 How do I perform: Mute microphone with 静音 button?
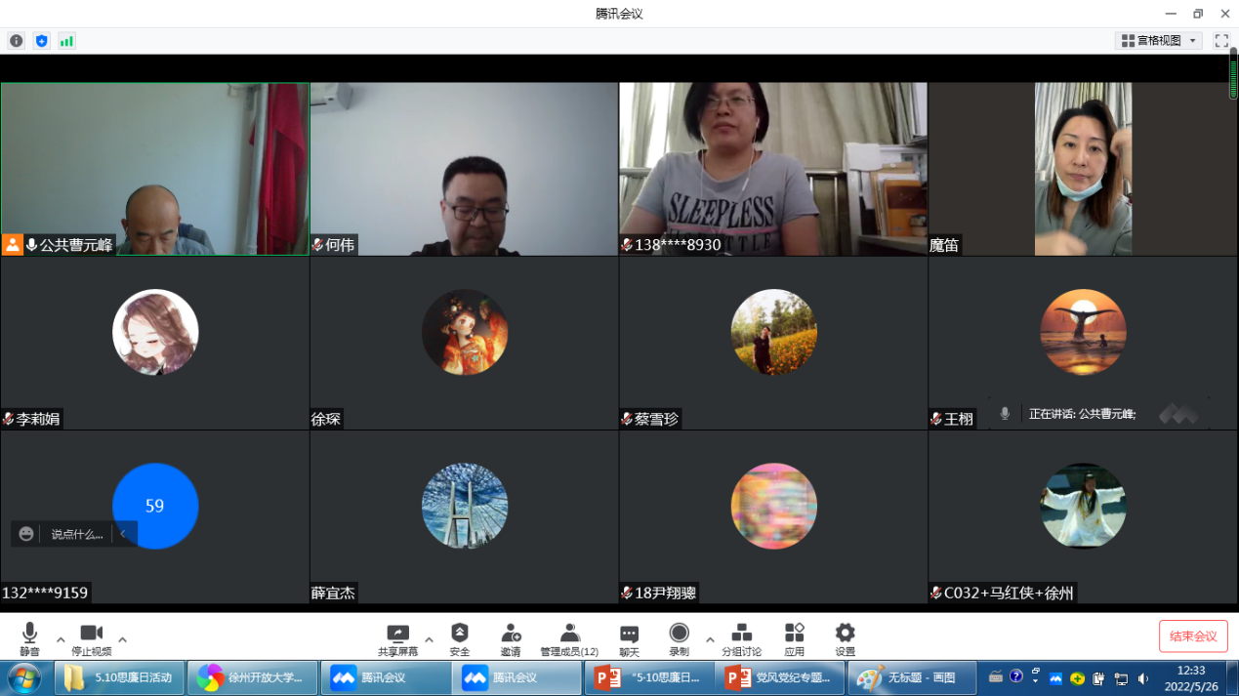[x=29, y=637]
